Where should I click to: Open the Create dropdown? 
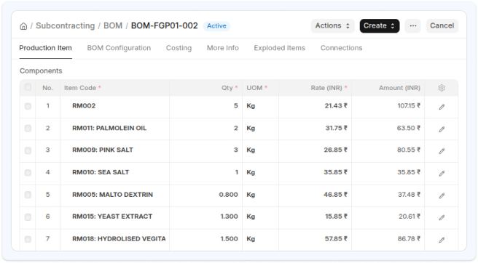pos(380,26)
